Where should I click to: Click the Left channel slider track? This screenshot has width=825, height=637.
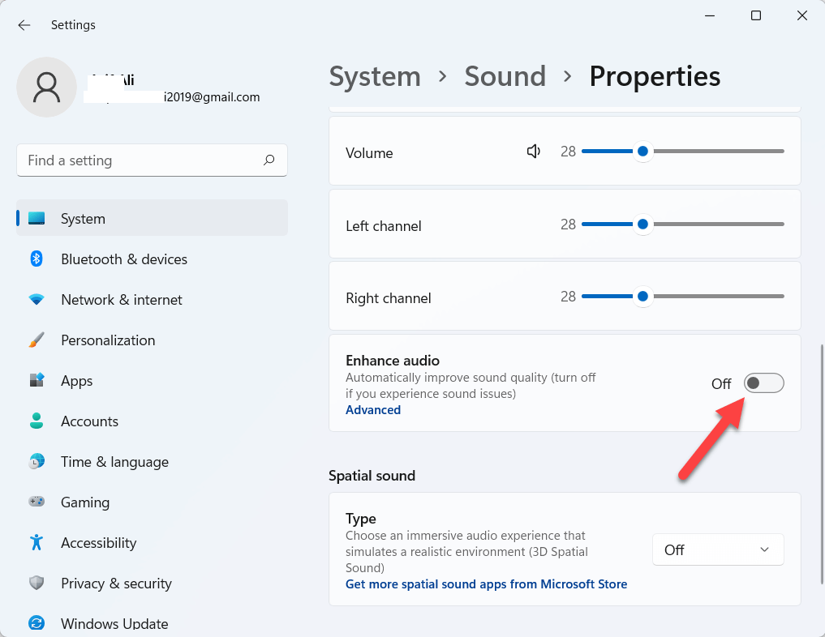pyautogui.click(x=714, y=224)
